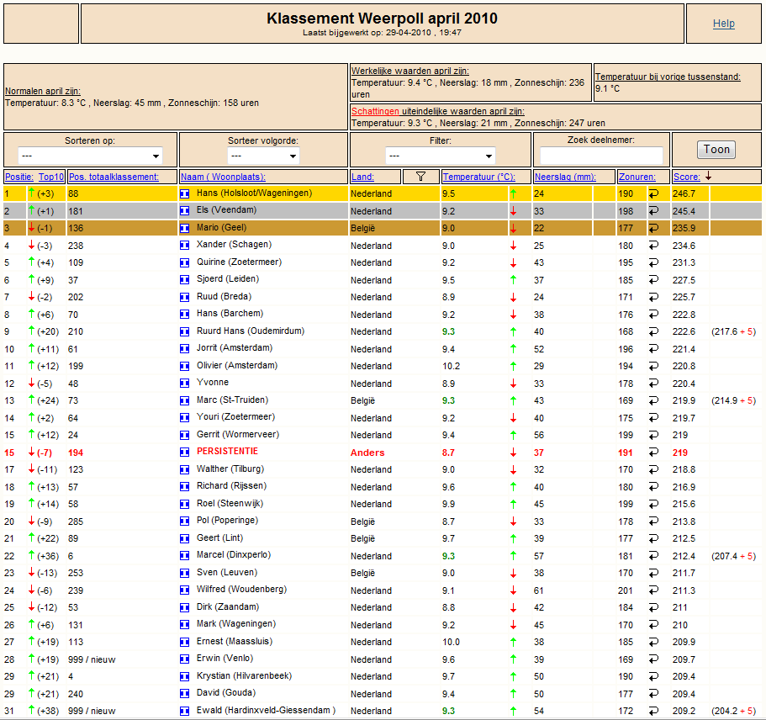
Task: Click the red Schattingen link
Action: click(x=375, y=111)
